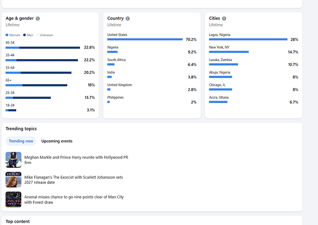Click the Top content heading

(18, 221)
